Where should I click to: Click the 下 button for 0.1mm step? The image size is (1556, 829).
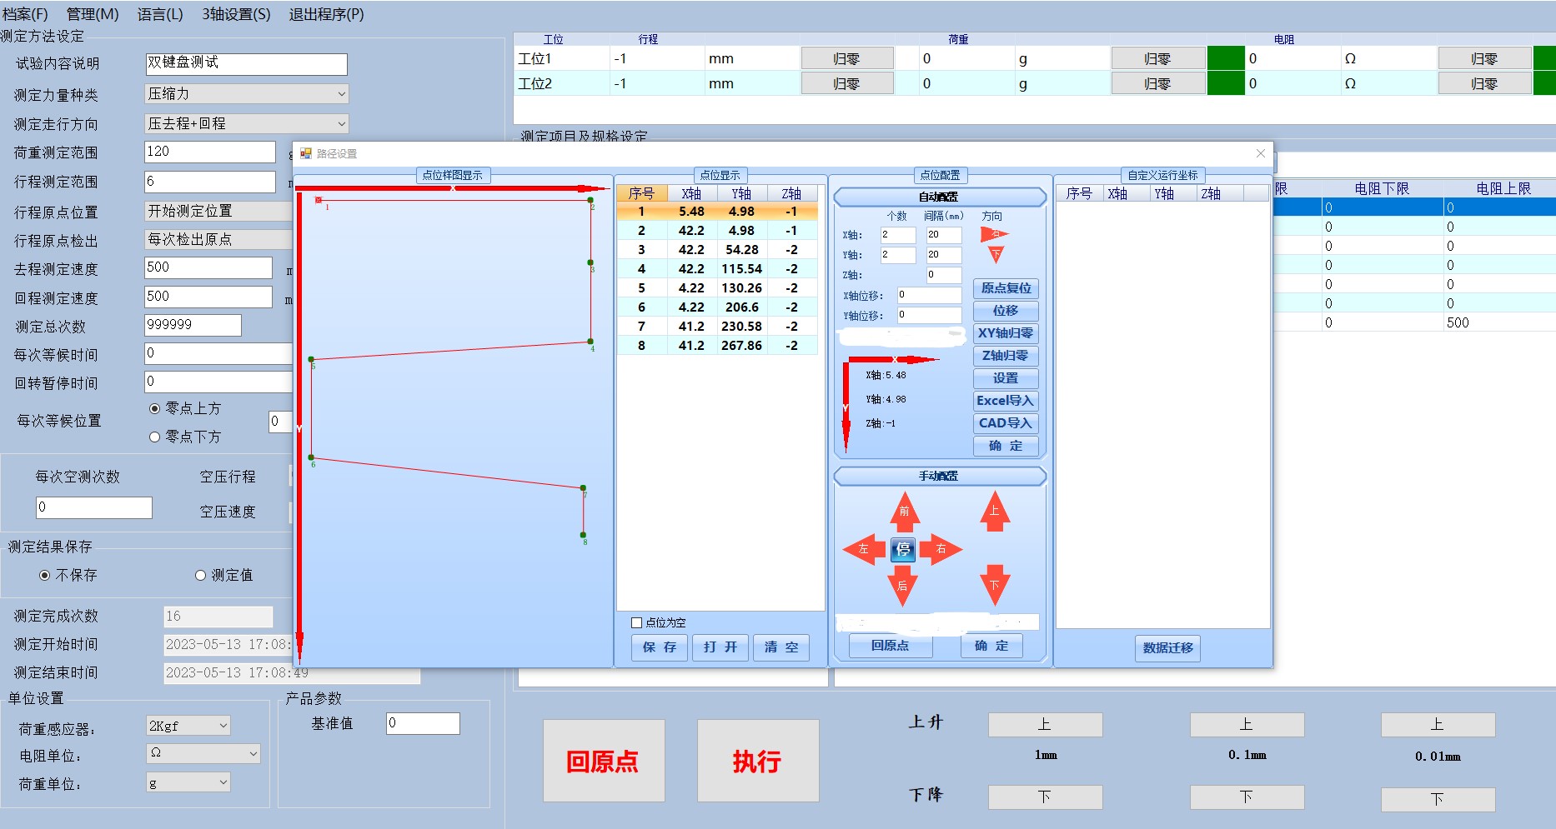(x=1247, y=797)
